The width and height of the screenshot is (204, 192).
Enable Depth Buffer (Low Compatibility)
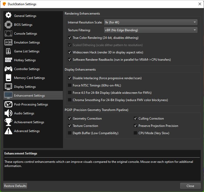tap(70, 133)
